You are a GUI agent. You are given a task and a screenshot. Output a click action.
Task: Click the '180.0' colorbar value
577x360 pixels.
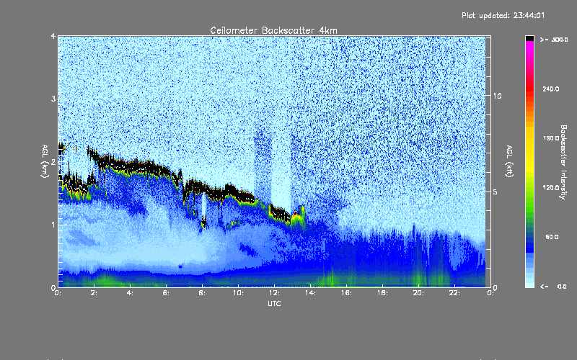(551, 138)
